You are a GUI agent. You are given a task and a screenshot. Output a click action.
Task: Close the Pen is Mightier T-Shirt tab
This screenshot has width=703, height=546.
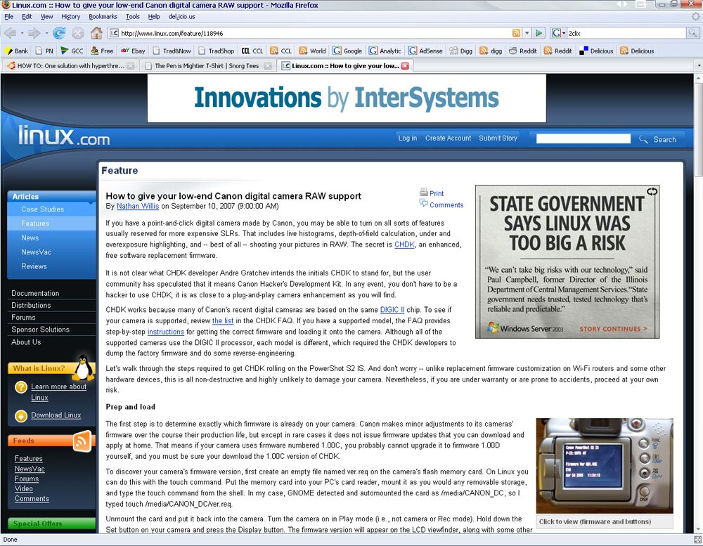pyautogui.click(x=268, y=65)
